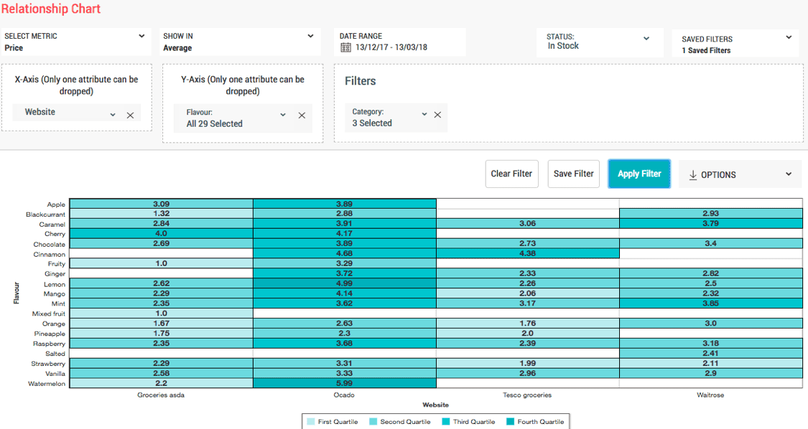This screenshot has width=808, height=429.
Task: Open the Status dropdown
Action: tap(646, 39)
